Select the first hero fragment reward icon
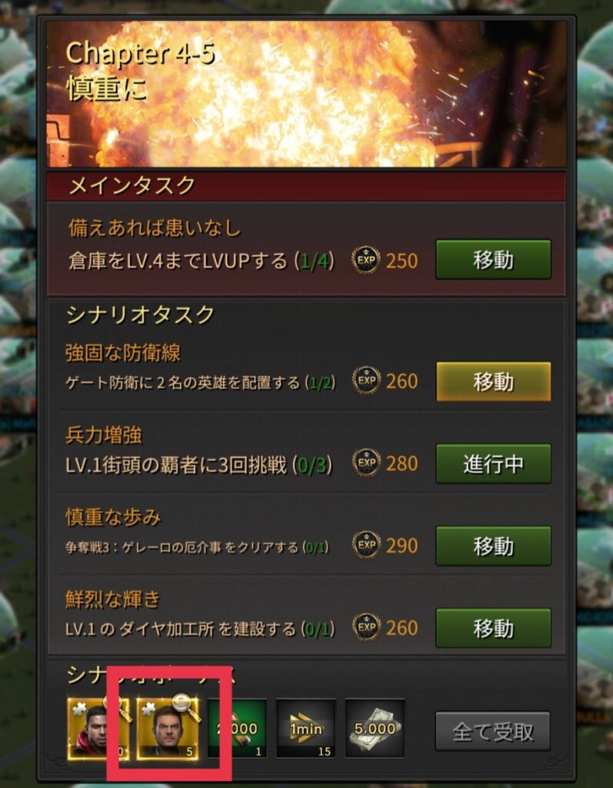613x788 pixels. tap(98, 728)
